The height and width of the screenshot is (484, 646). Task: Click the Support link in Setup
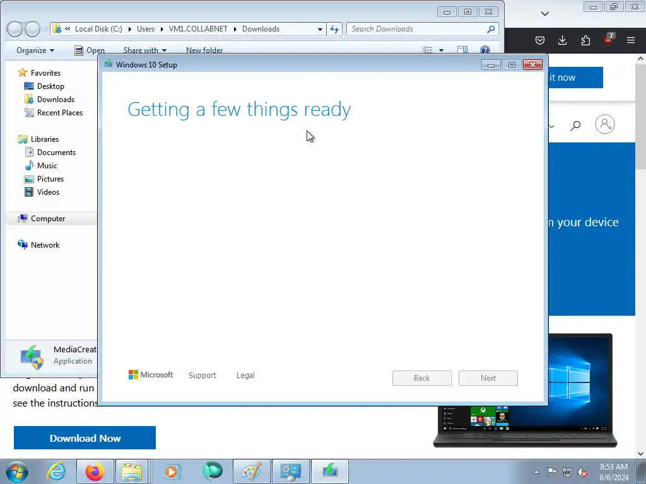[x=203, y=376]
